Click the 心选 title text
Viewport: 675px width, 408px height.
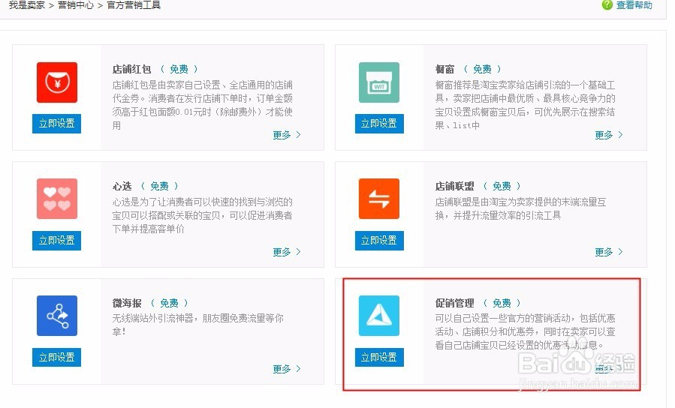click(x=122, y=186)
